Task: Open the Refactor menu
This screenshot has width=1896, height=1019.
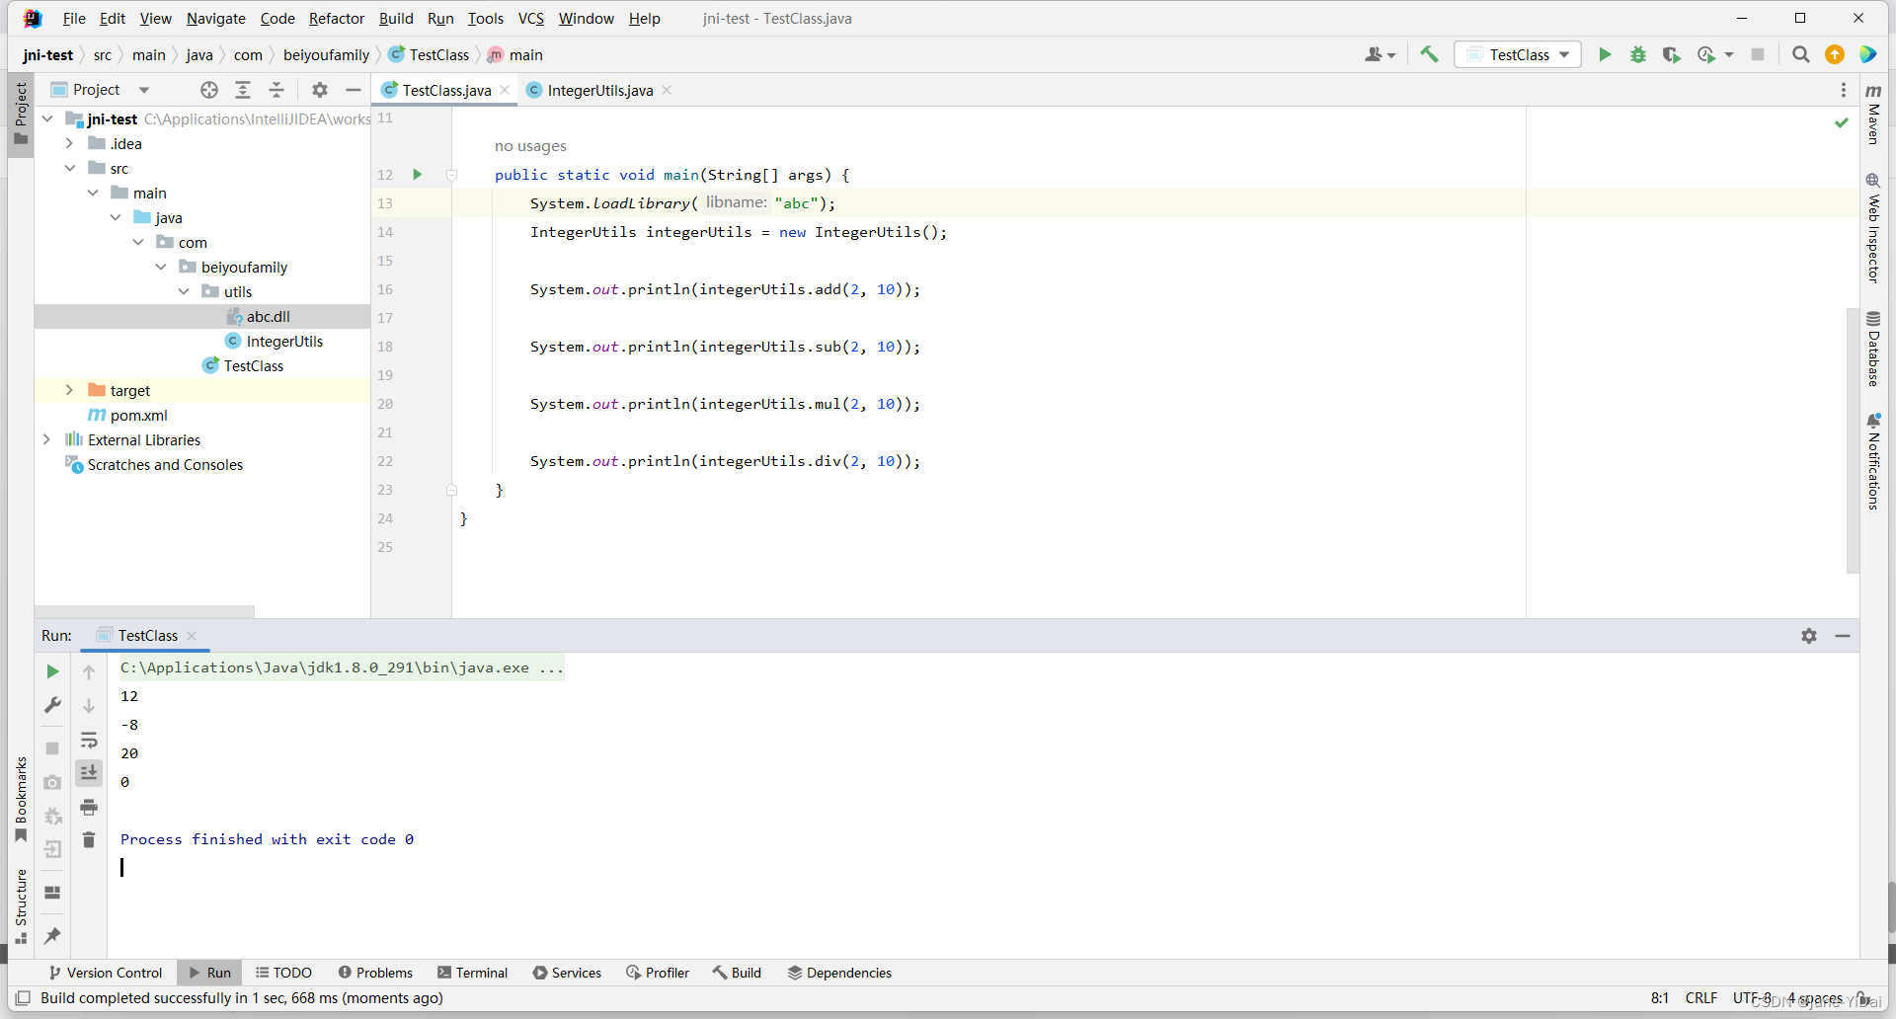Action: [336, 18]
